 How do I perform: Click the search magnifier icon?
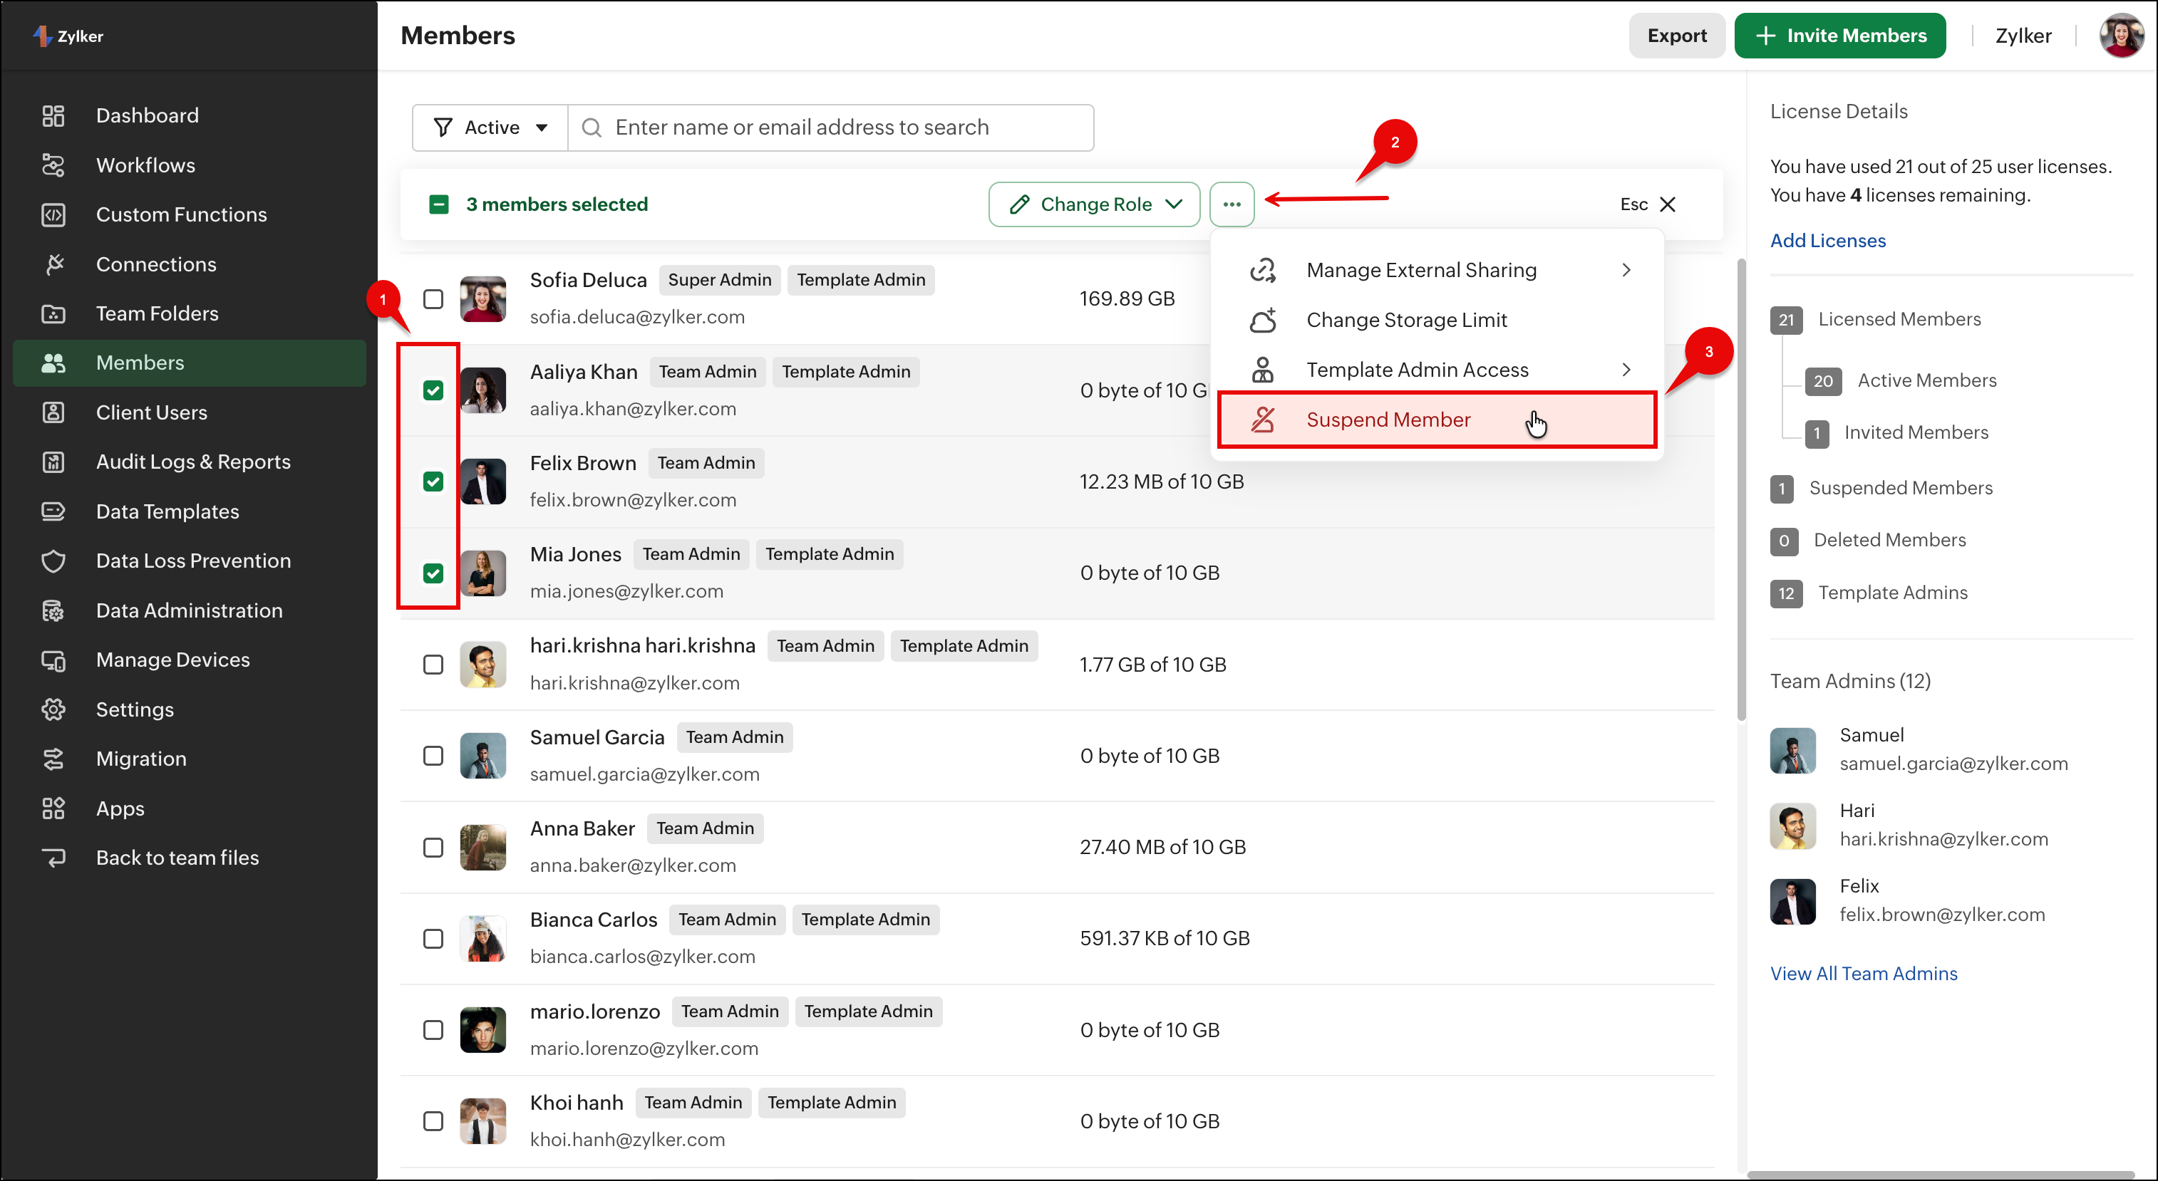tap(592, 128)
